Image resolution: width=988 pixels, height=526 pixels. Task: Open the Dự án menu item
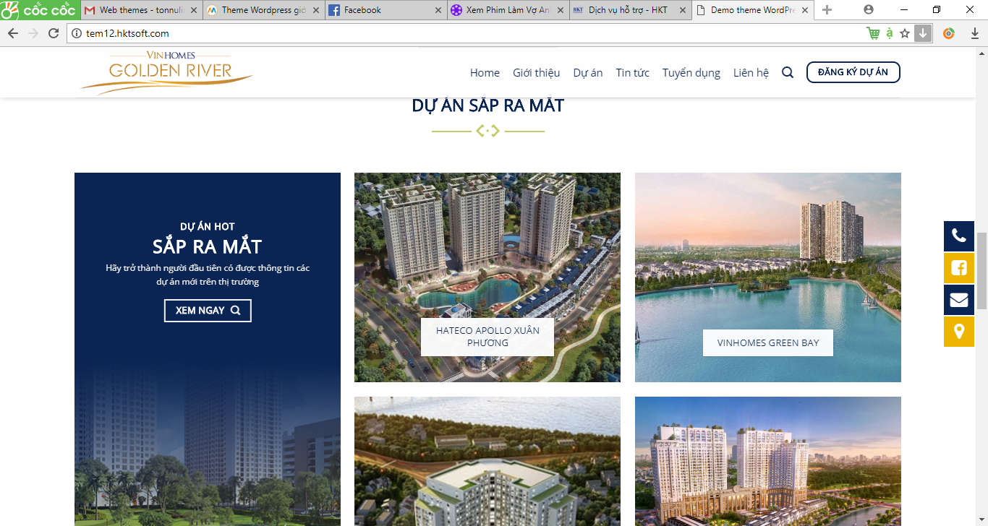tap(587, 72)
